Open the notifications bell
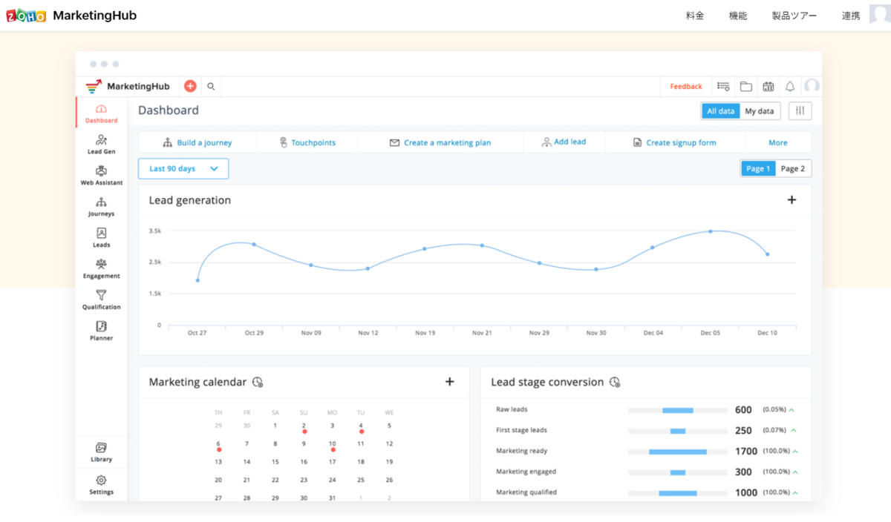Screen dimensions: 891x522 click(790, 86)
